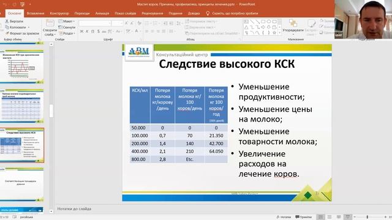Open Анімація Animations ribbon tab
Screen dimensions: 392x220
(x=102, y=13)
